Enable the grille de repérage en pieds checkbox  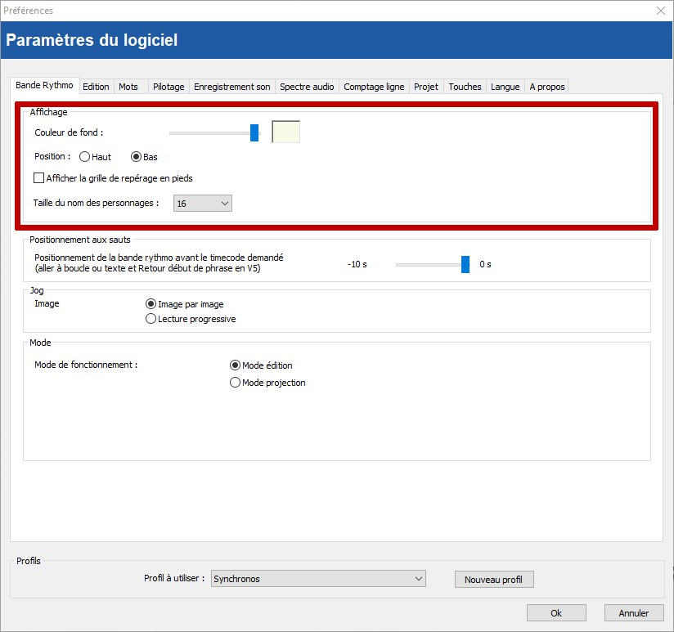[39, 178]
